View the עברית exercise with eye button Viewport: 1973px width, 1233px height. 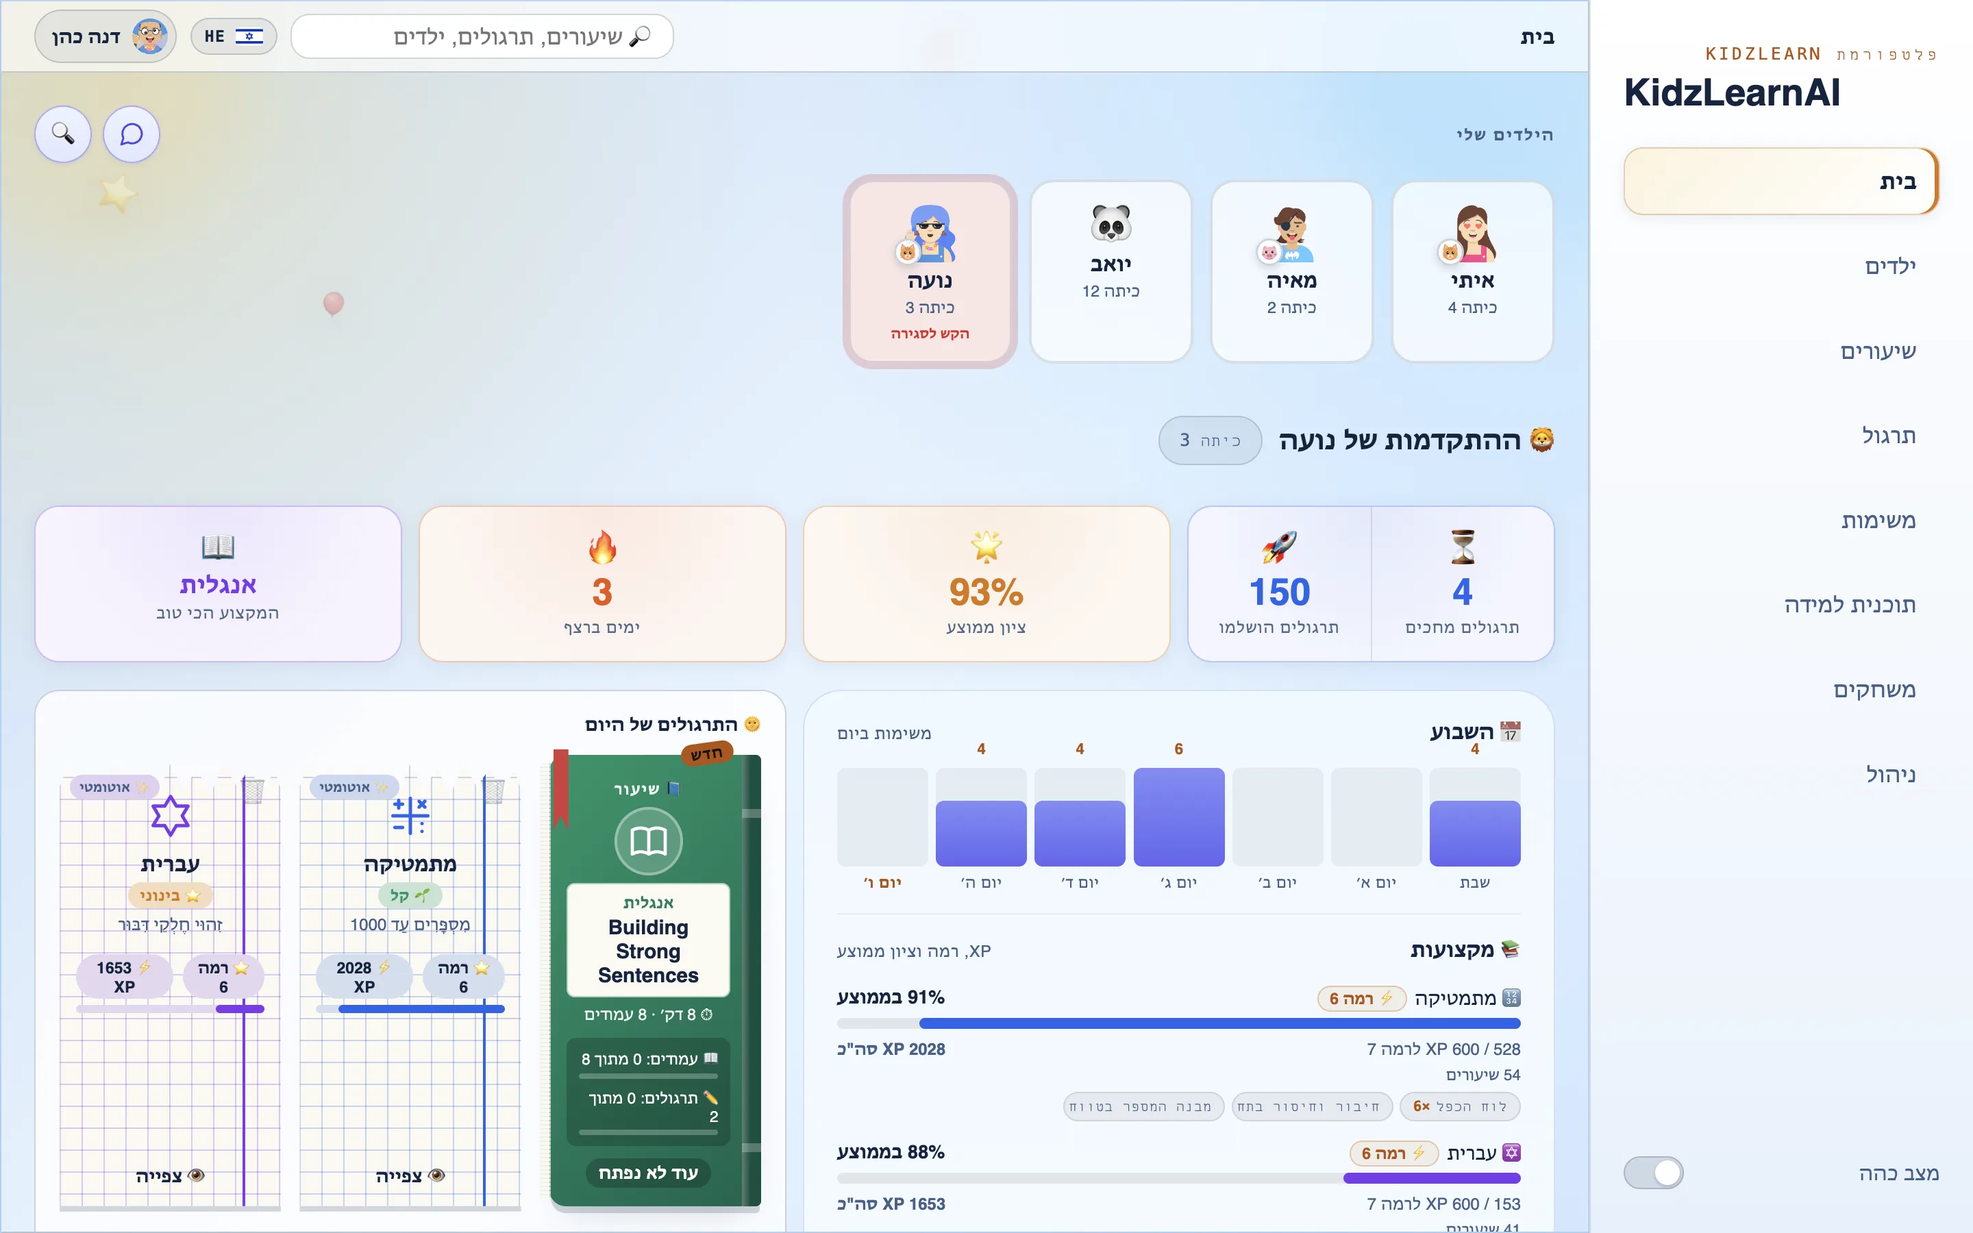[170, 1175]
